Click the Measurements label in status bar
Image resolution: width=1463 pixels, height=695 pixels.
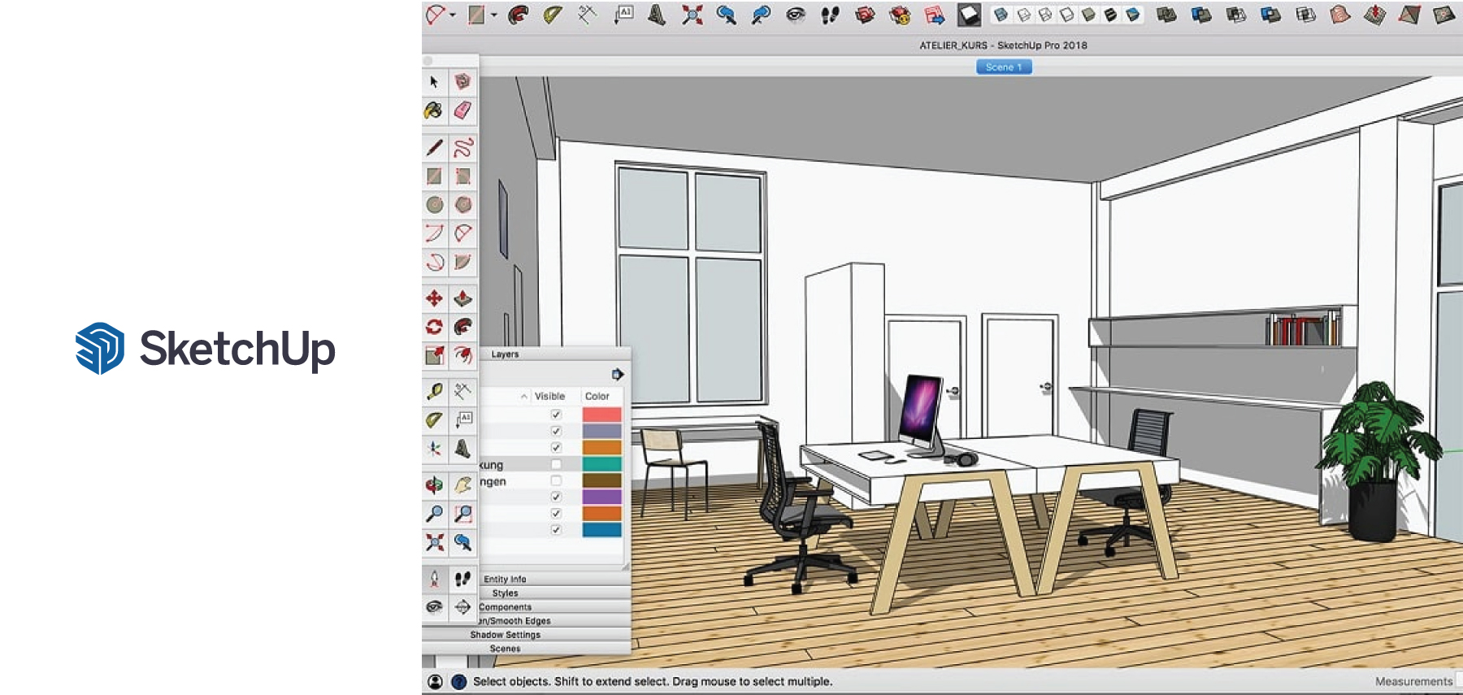pyautogui.click(x=1413, y=681)
